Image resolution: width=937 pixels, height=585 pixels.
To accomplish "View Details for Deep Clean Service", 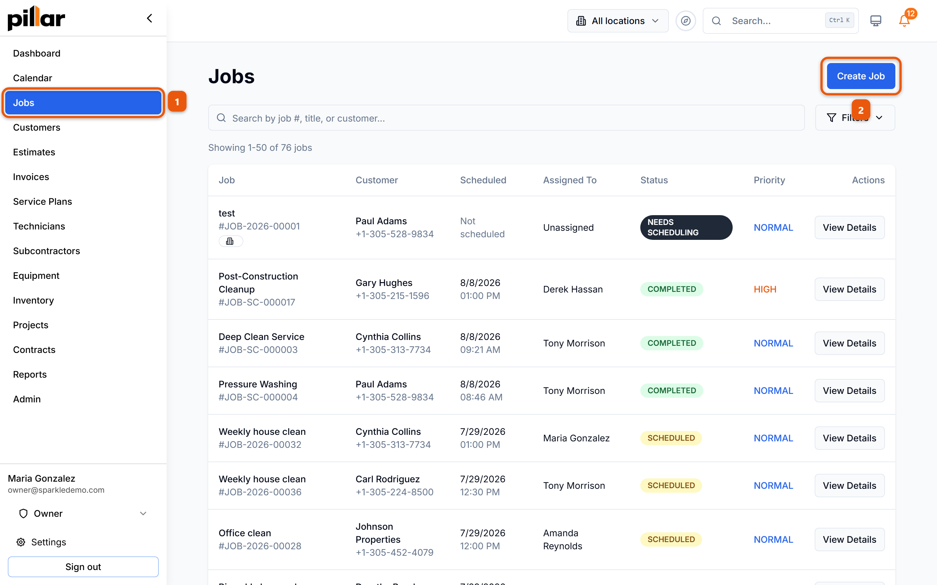I will tap(849, 343).
